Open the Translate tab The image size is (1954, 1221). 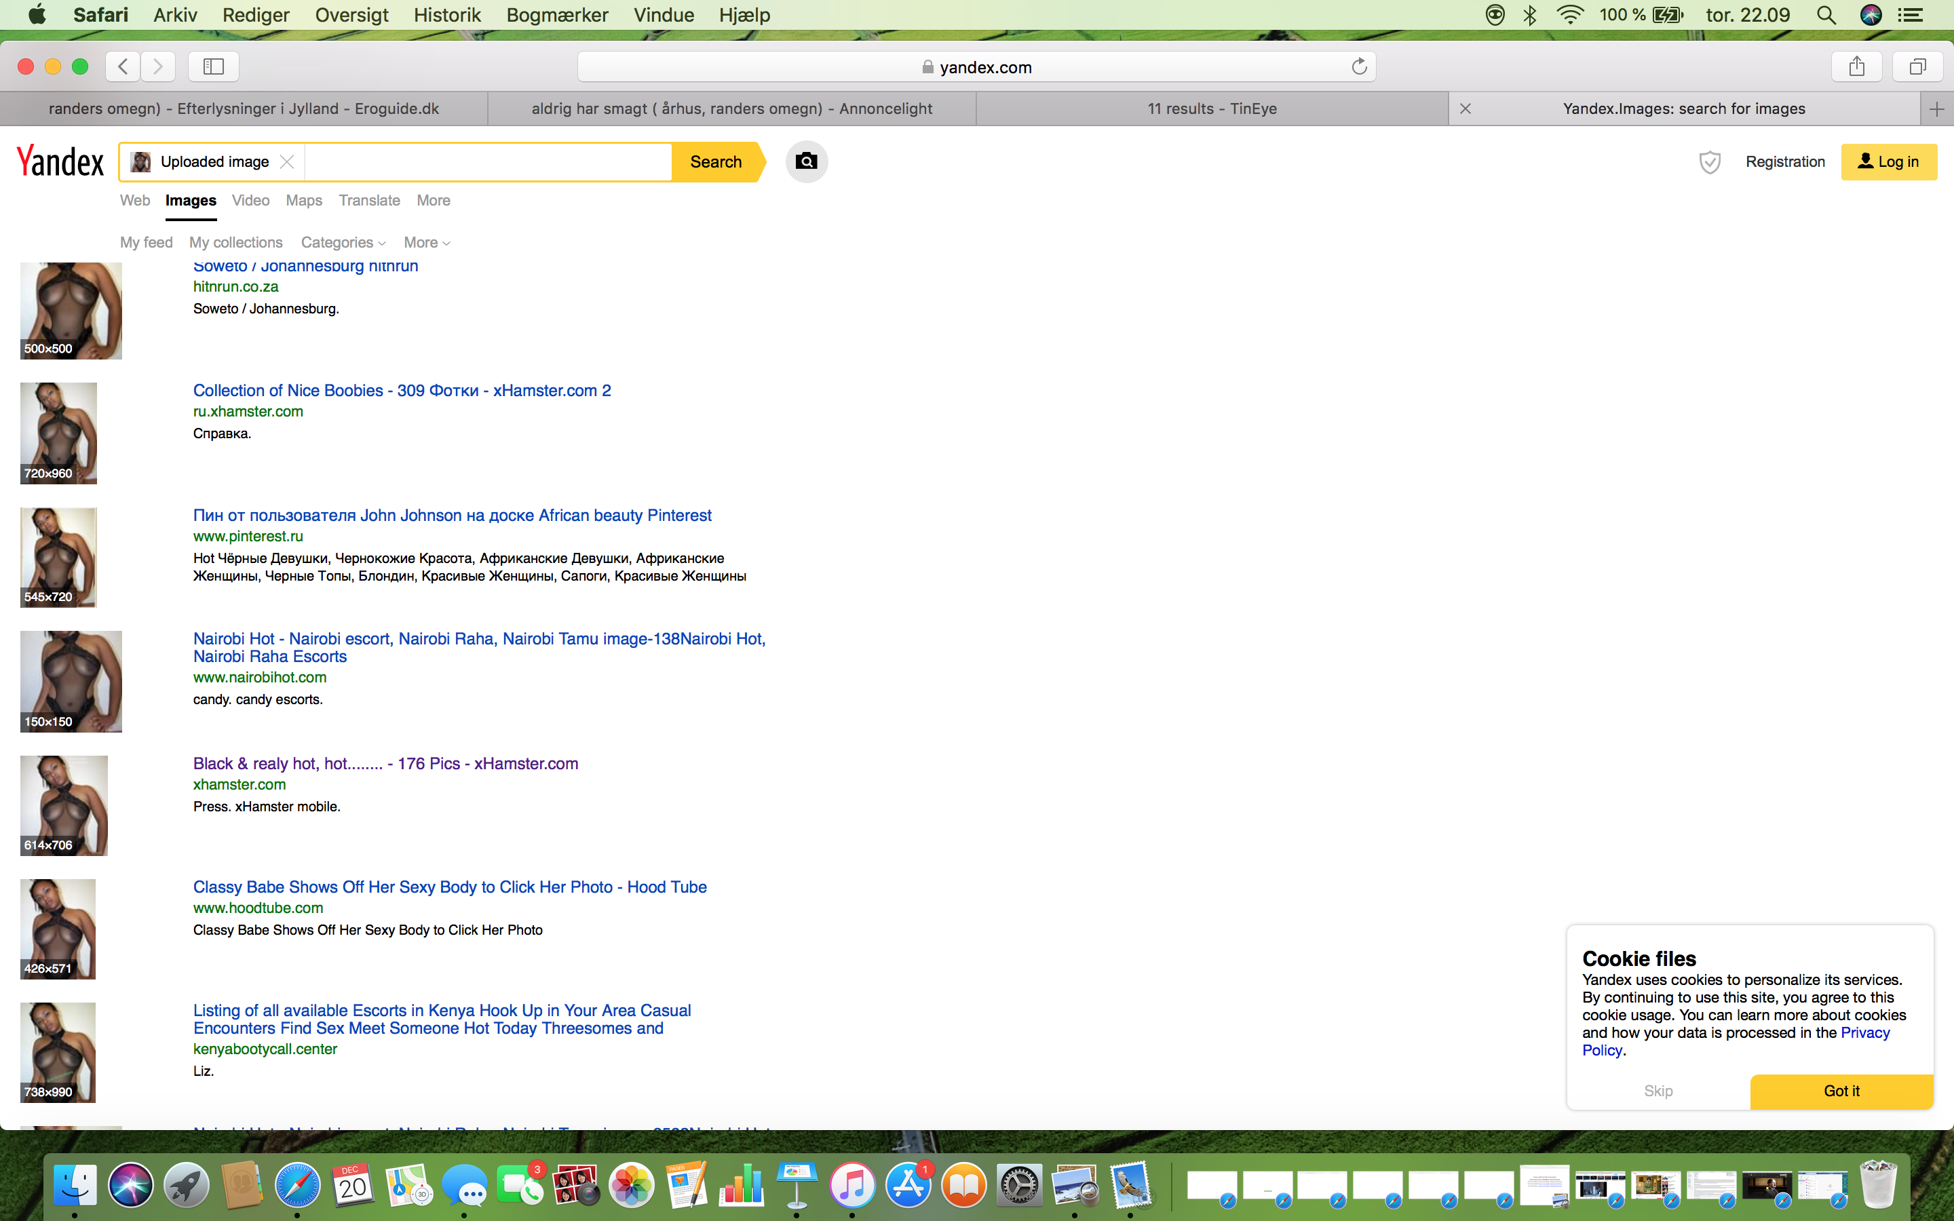pos(369,200)
